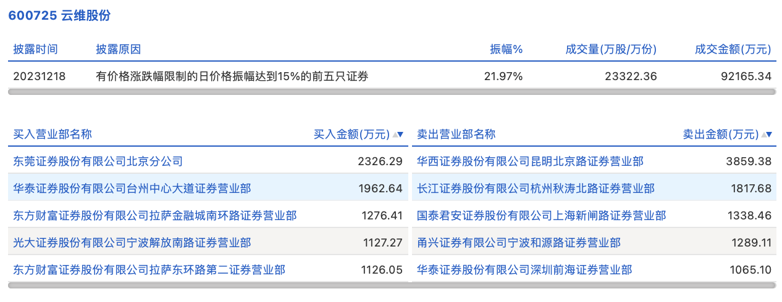Open 东莞证券股份有限公司北京分公司 buyer link
This screenshot has height=302, width=782.
[x=98, y=161]
